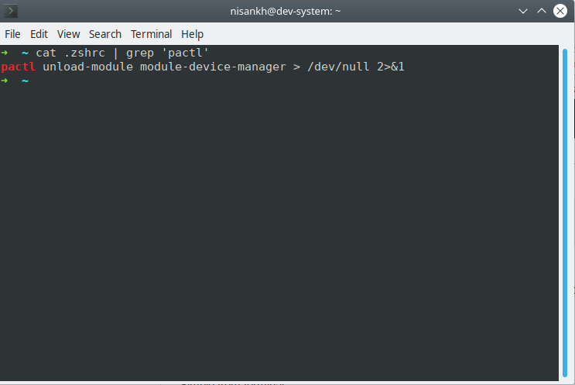Minimize the terminal window
Screen dimensions: 575x385
522,12
